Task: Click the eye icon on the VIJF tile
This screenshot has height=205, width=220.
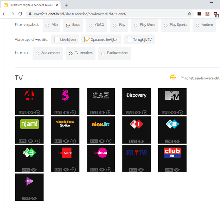Action: tap(66, 112)
